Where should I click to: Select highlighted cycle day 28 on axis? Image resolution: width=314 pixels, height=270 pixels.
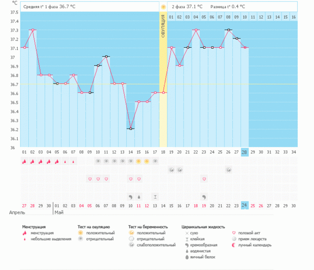(x=244, y=153)
